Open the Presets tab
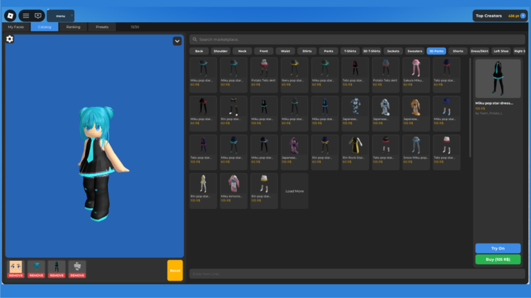The width and height of the screenshot is (531, 298). click(x=102, y=27)
